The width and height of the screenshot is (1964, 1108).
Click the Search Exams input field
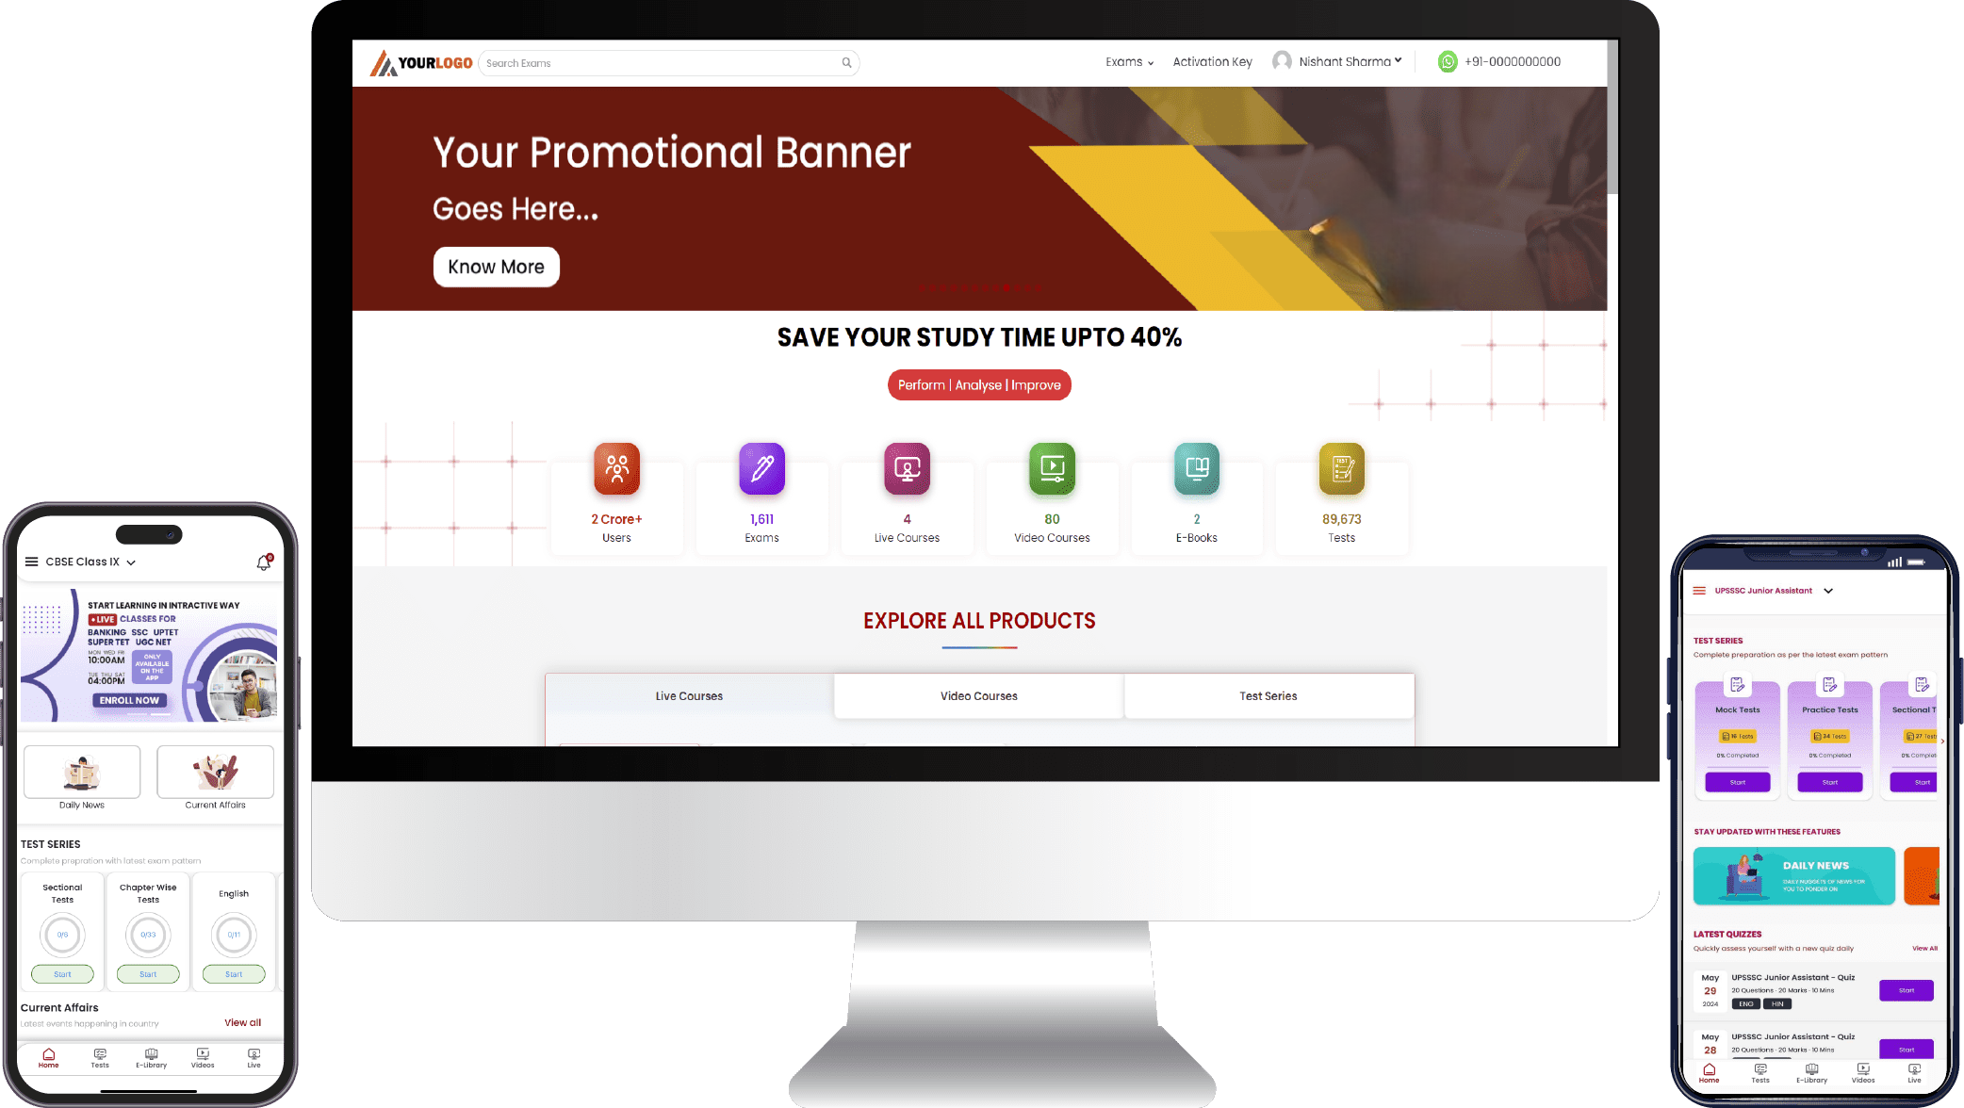(x=669, y=62)
